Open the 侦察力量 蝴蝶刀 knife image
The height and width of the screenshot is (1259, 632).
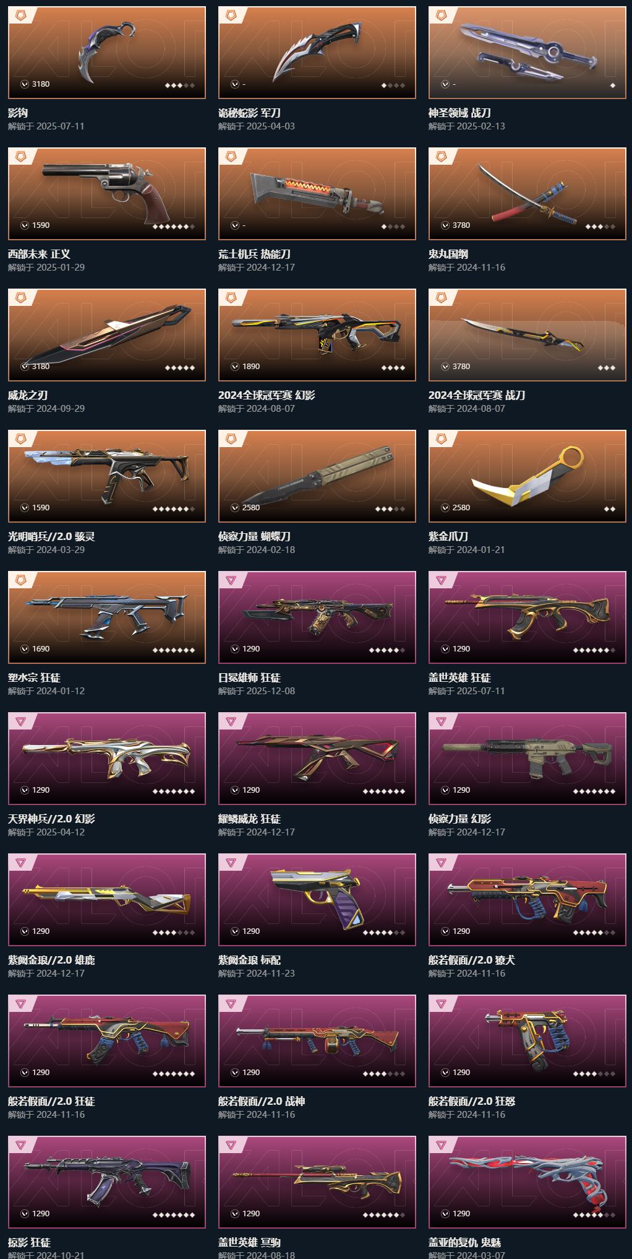click(317, 476)
